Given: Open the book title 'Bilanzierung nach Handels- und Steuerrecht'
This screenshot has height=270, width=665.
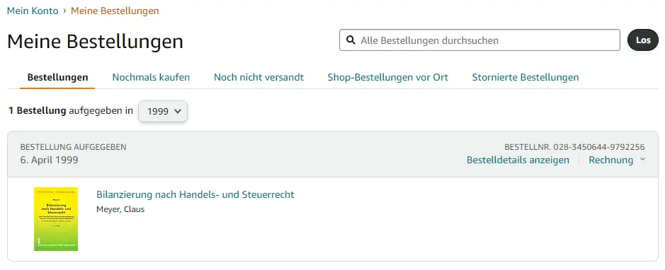Looking at the screenshot, I should 195,194.
